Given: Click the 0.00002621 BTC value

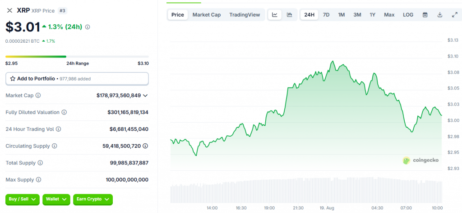Looking at the screenshot, I should click(23, 41).
